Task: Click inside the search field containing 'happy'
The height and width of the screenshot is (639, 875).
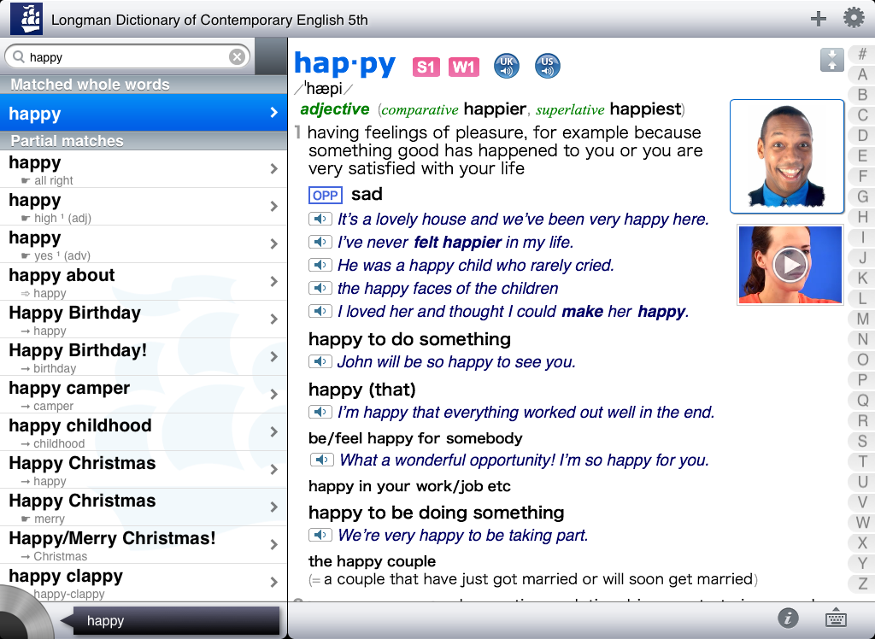Action: click(127, 57)
